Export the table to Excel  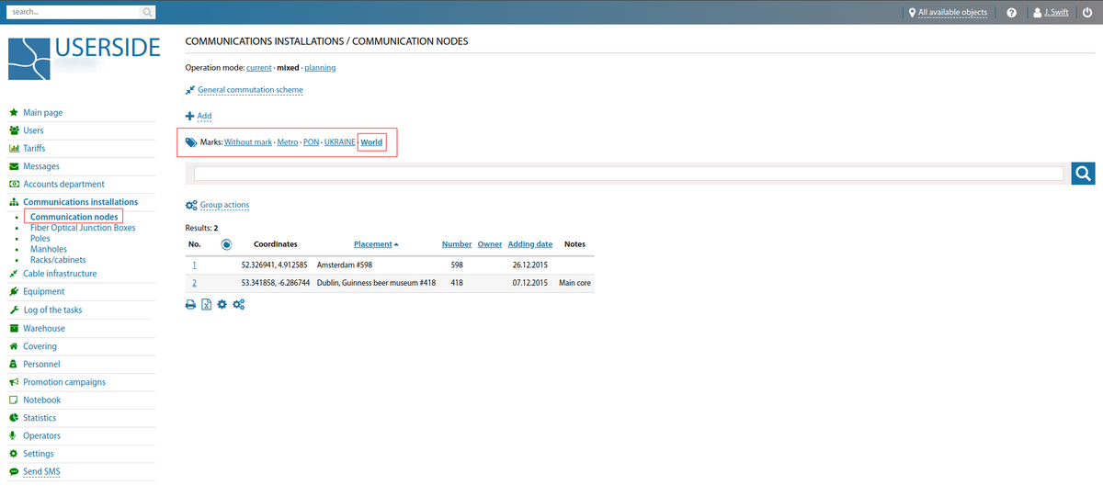(x=207, y=304)
